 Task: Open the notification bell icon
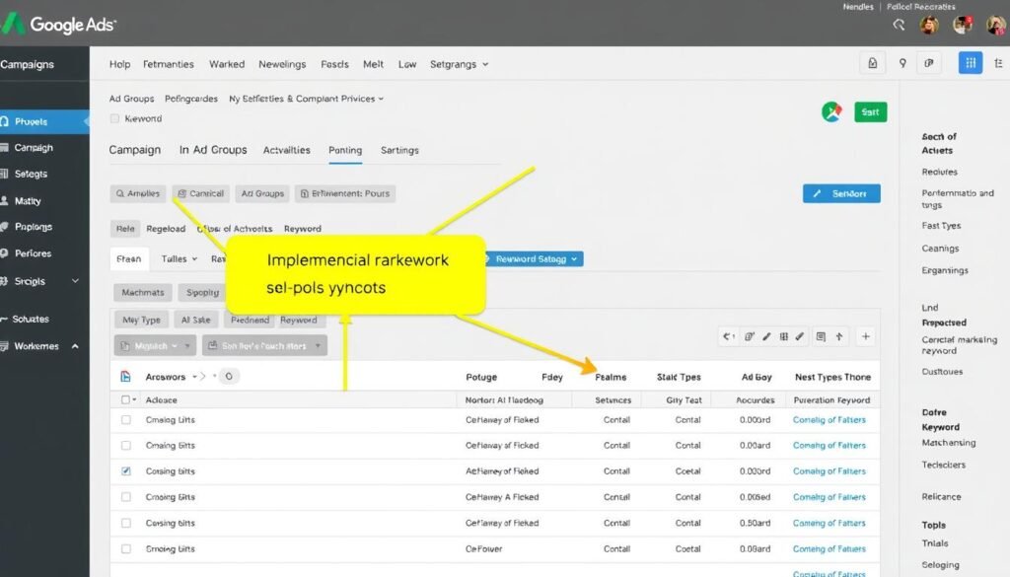pos(899,26)
